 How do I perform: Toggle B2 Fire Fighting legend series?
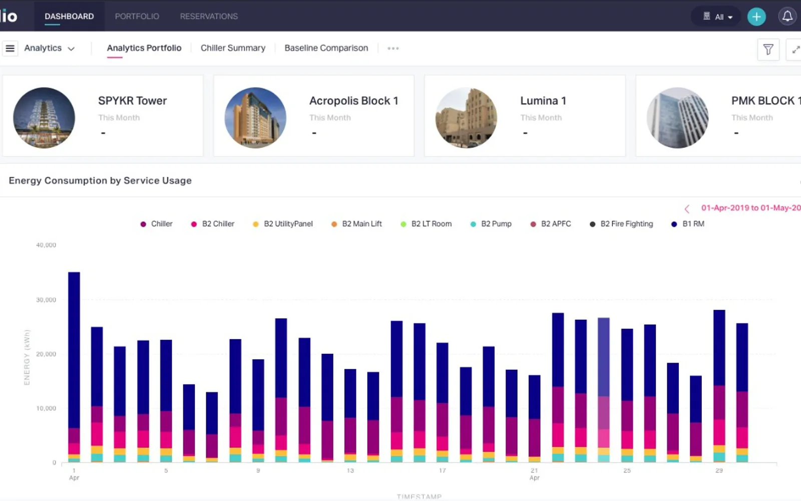point(621,224)
